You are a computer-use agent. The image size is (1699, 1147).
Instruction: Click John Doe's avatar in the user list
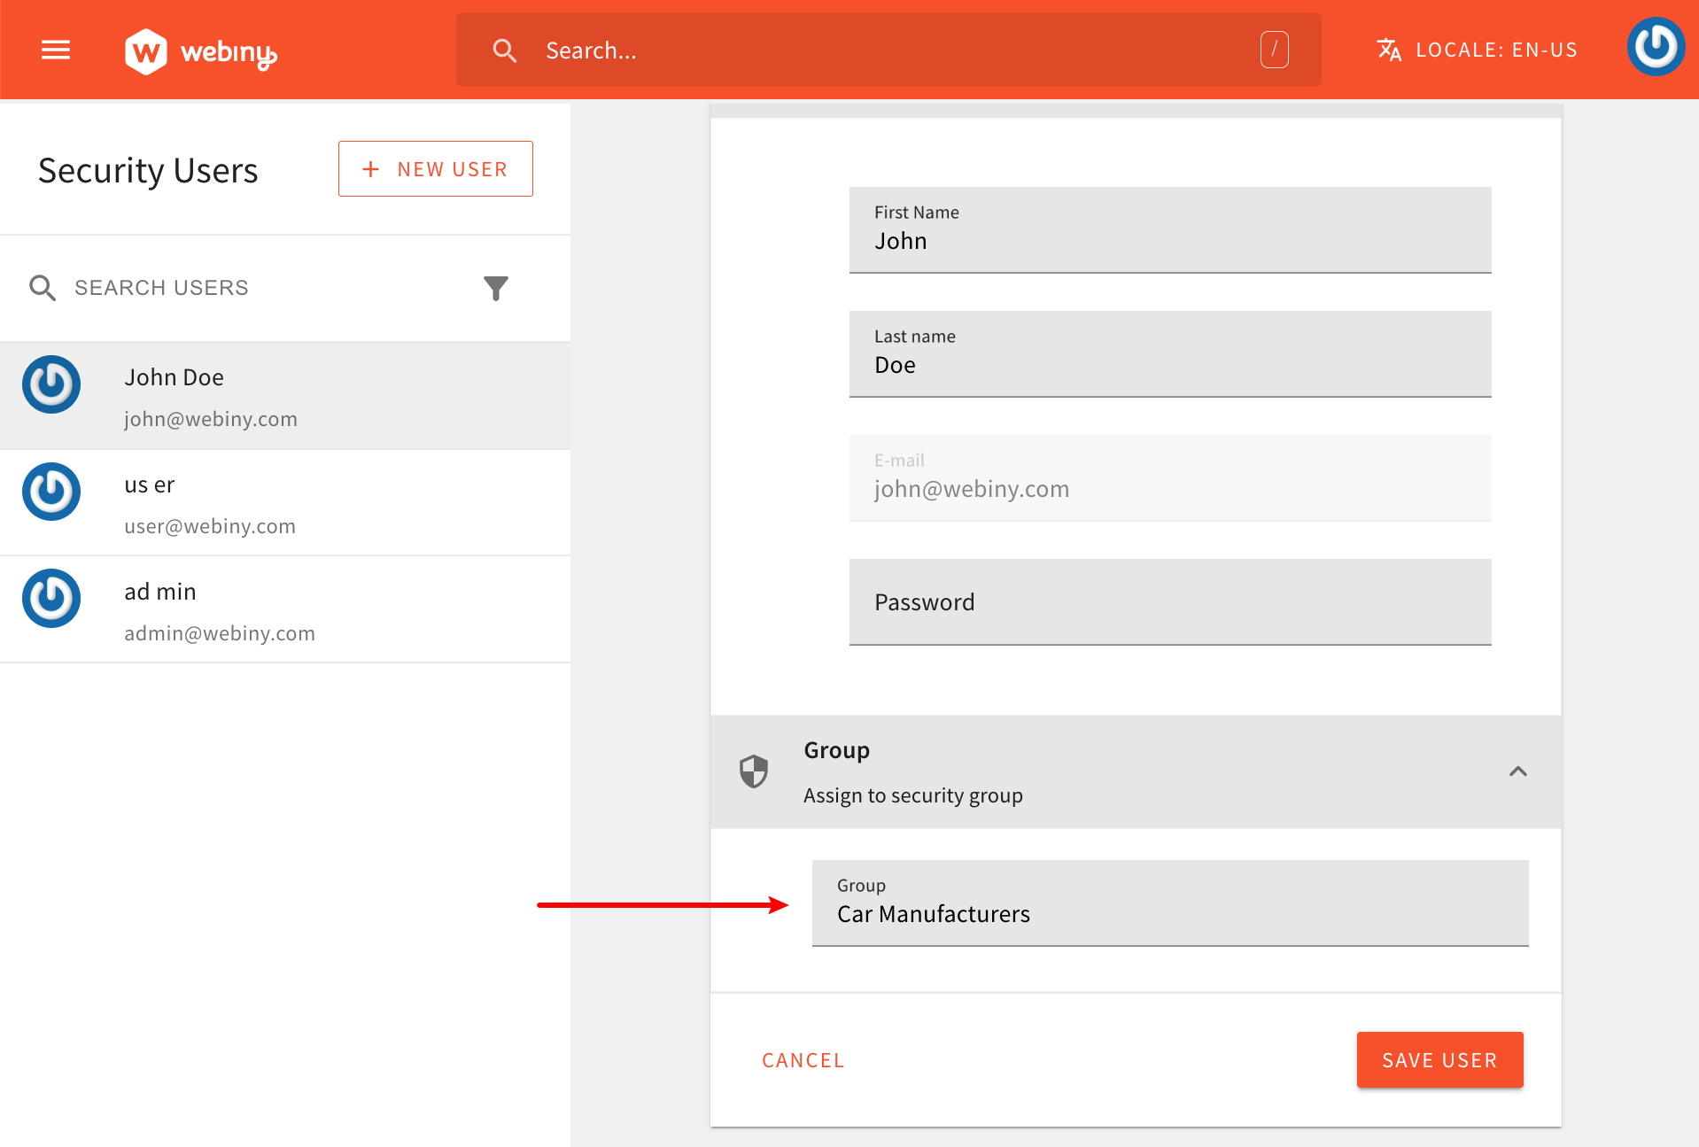50,384
